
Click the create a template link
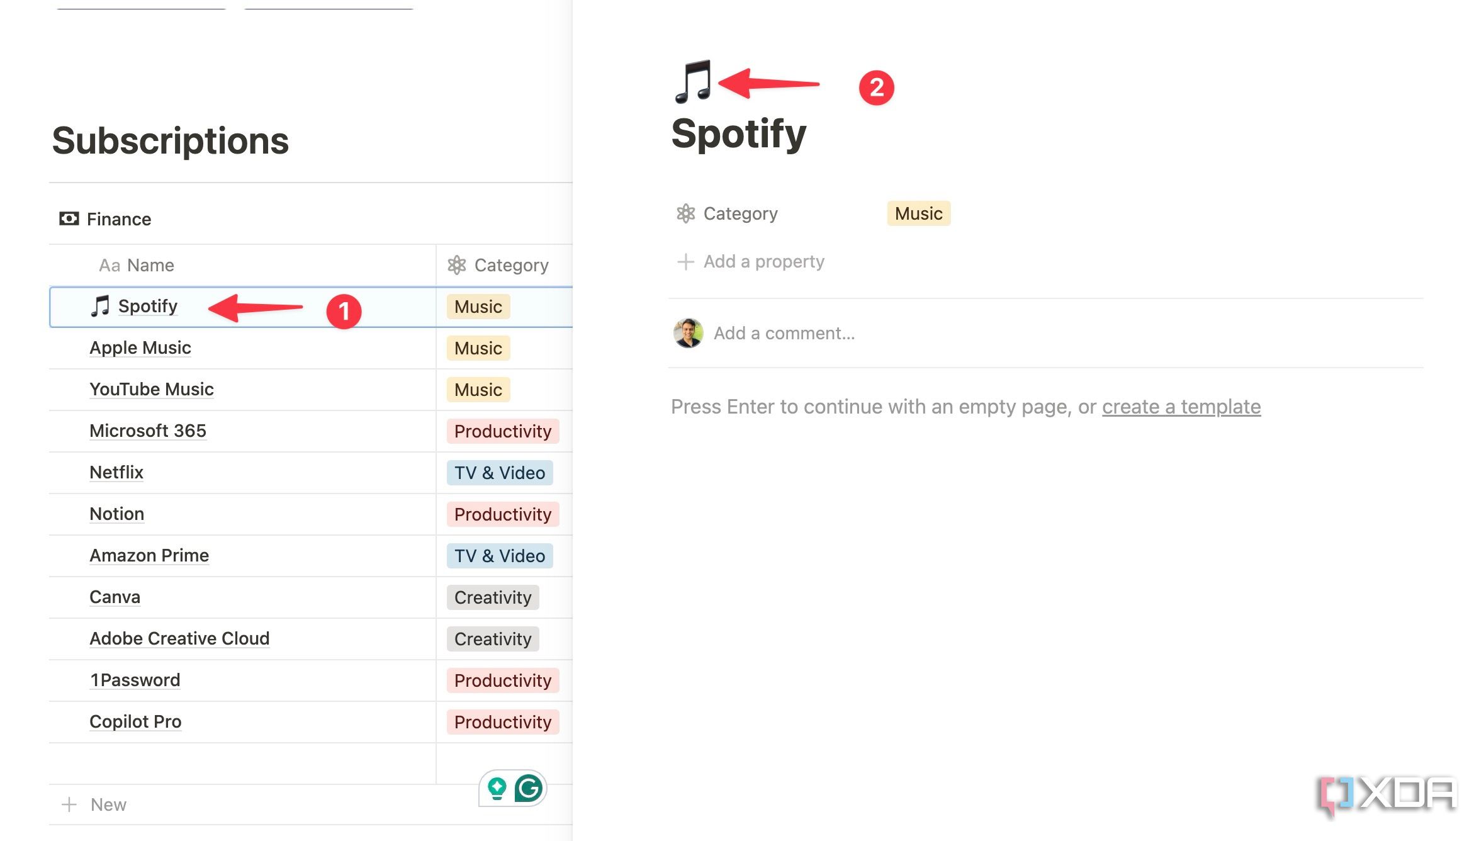(1181, 407)
